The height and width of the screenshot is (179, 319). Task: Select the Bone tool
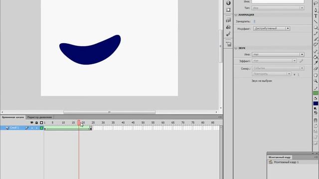tap(316, 51)
